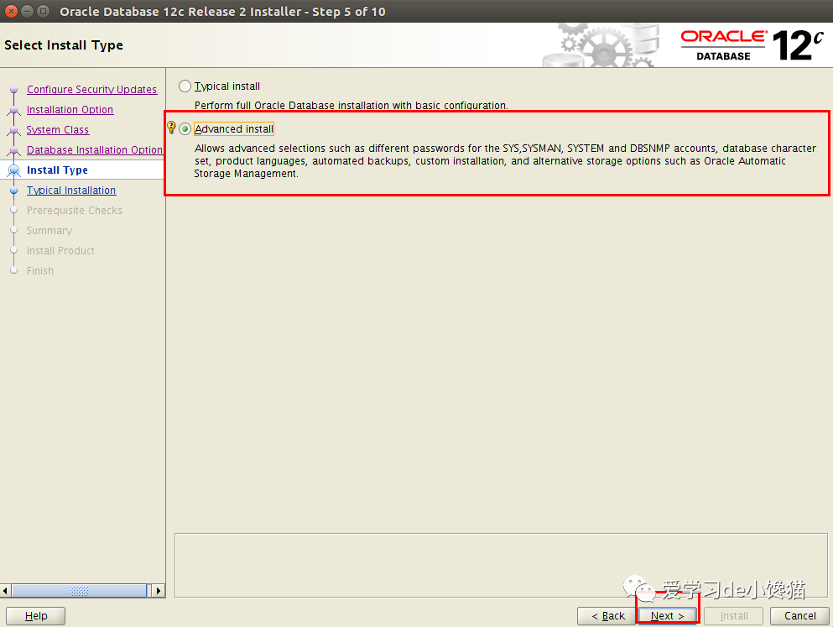Image resolution: width=833 pixels, height=627 pixels.
Task: Click the Summary step text
Action: [x=49, y=231]
